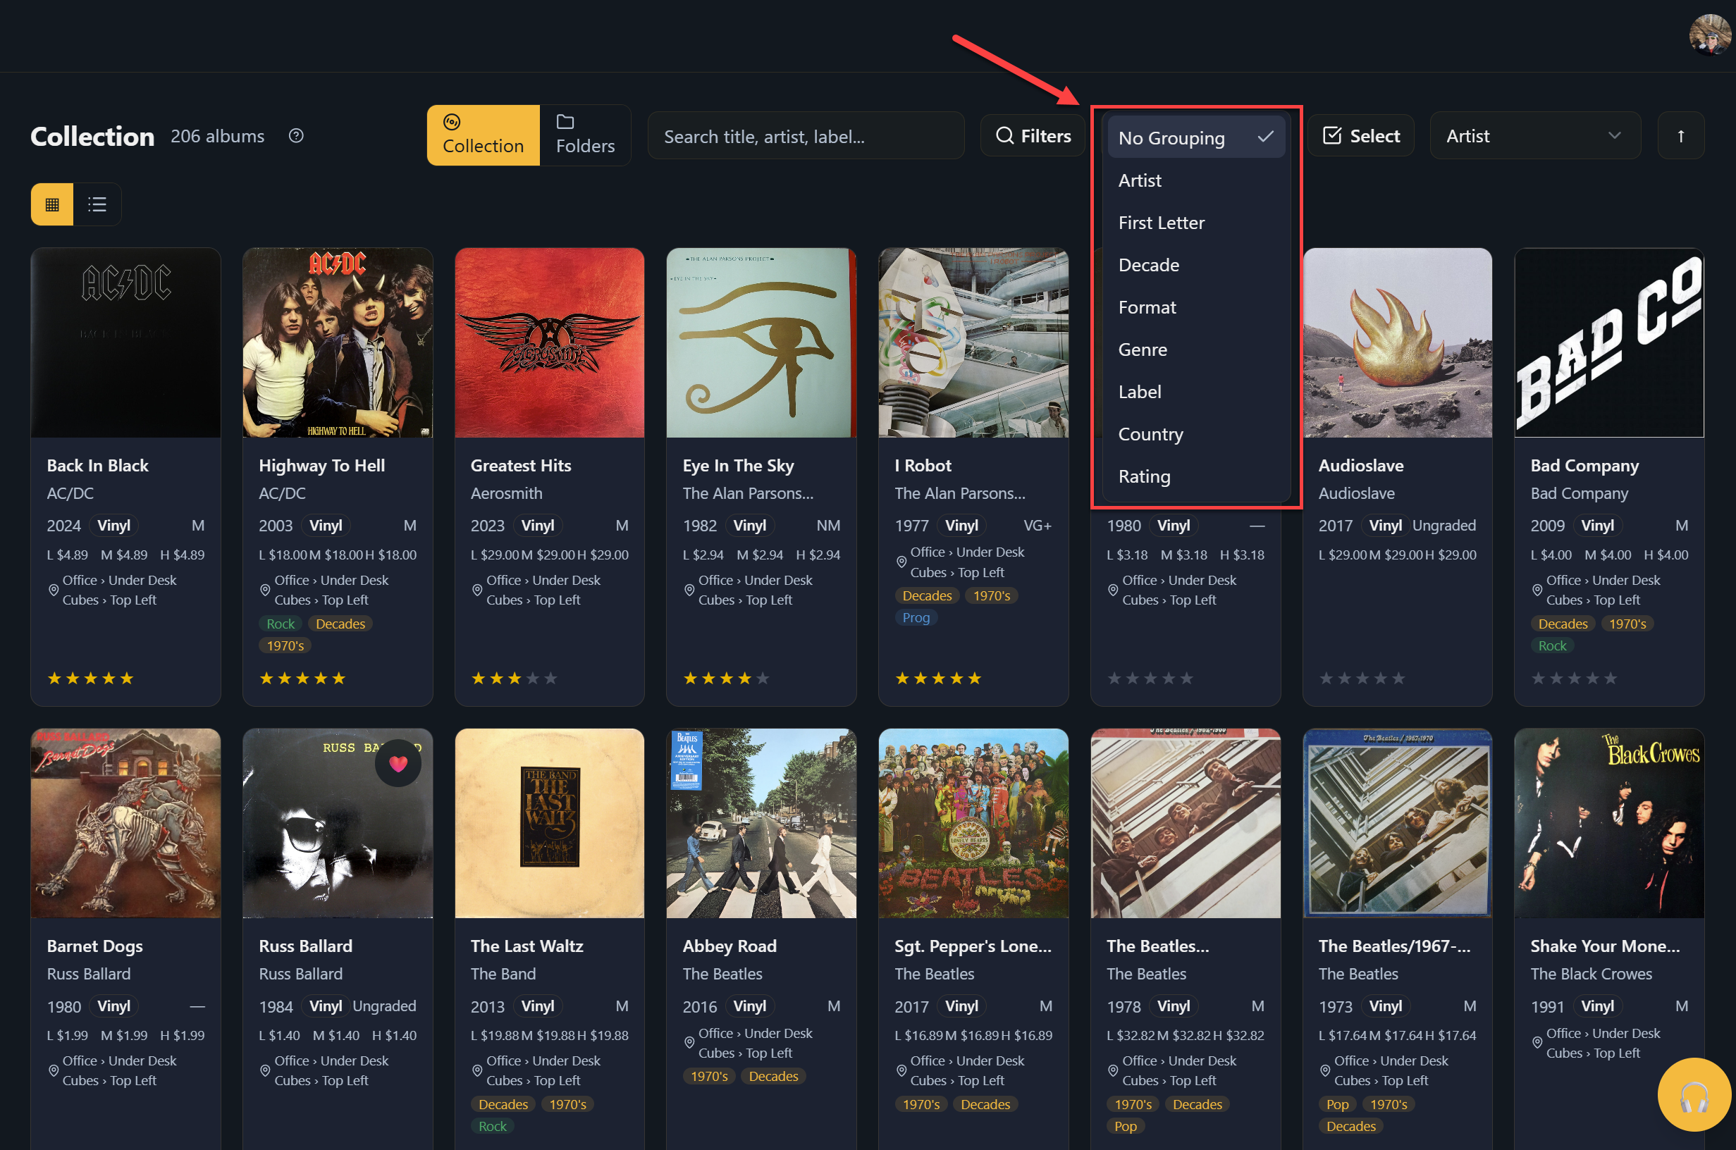
Task: Group albums by Rating
Action: pyautogui.click(x=1196, y=477)
